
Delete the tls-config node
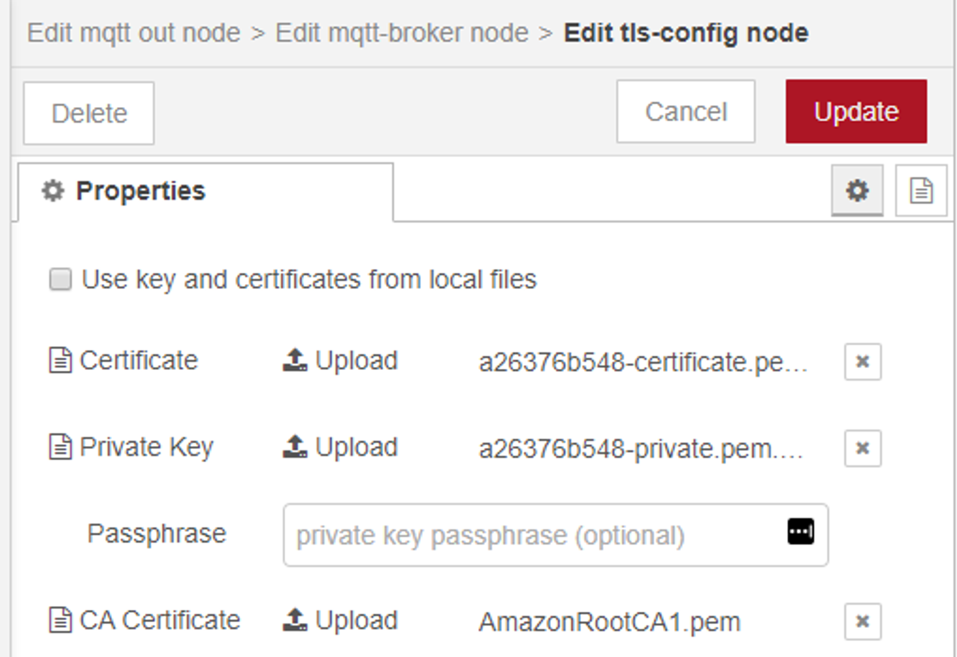pyautogui.click(x=88, y=113)
